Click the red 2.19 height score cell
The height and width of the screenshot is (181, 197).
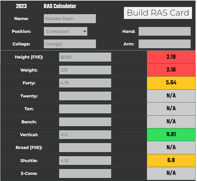pos(171,57)
